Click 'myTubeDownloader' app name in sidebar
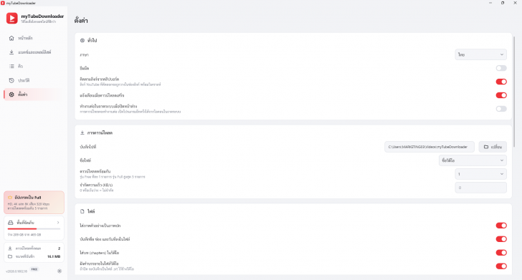This screenshot has height=280, width=522. (42, 16)
